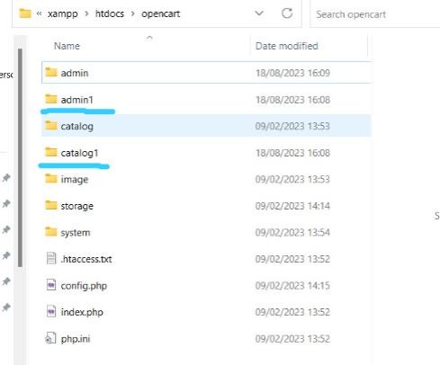Select the admin1 folder name
The height and width of the screenshot is (365, 440).
pyautogui.click(x=77, y=100)
